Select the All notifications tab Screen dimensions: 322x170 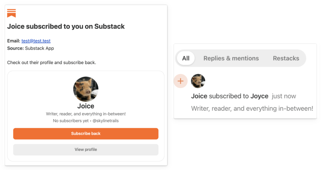pyautogui.click(x=186, y=58)
